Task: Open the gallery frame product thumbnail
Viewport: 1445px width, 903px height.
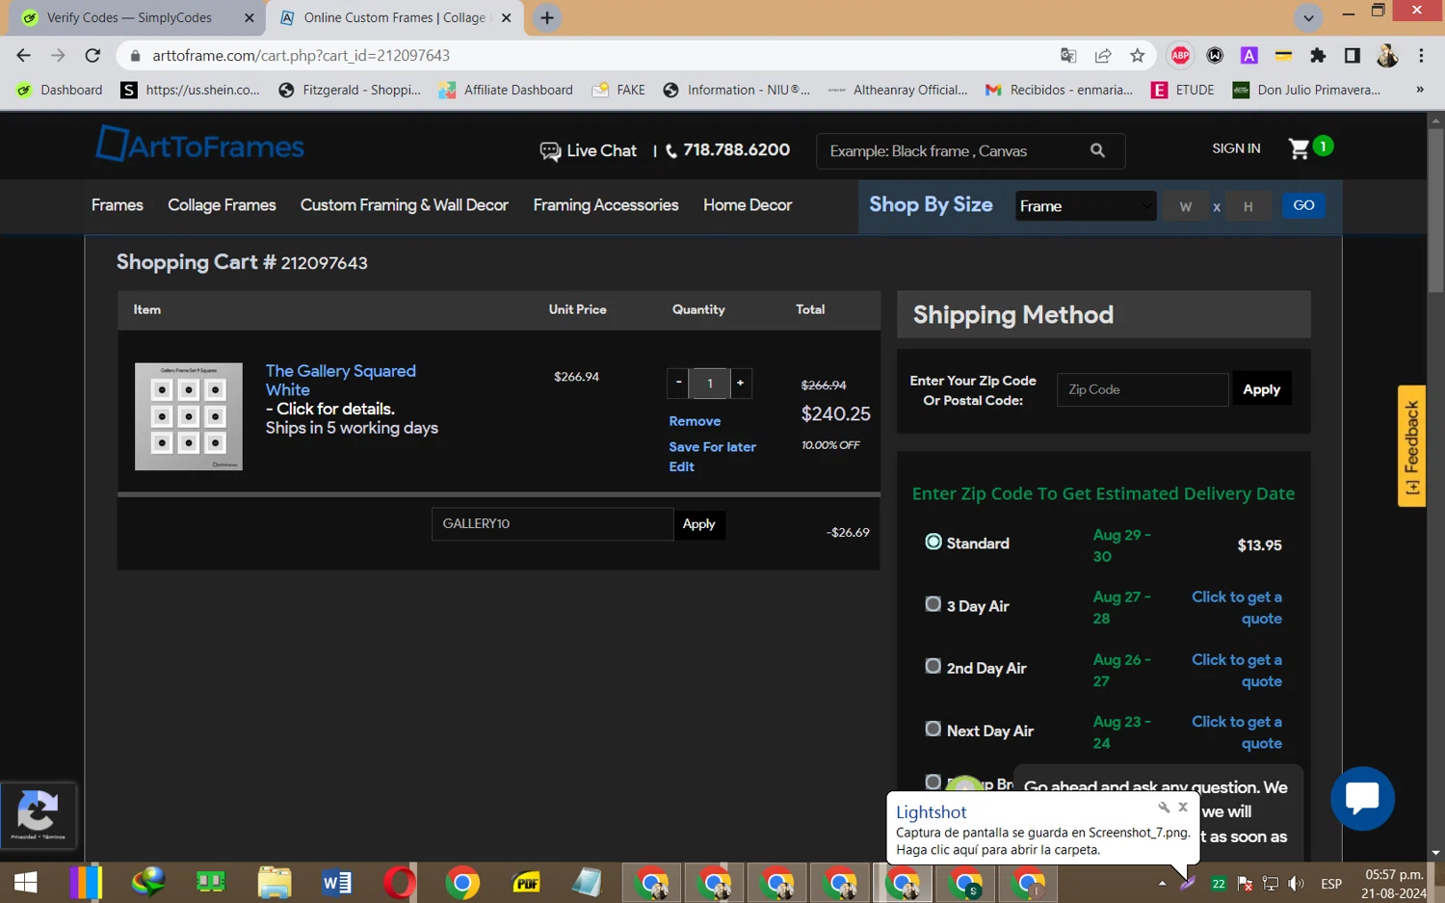Action: tap(189, 416)
